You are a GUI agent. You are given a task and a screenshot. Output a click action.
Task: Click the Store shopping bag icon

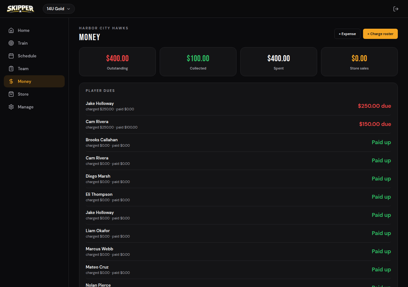click(x=11, y=94)
